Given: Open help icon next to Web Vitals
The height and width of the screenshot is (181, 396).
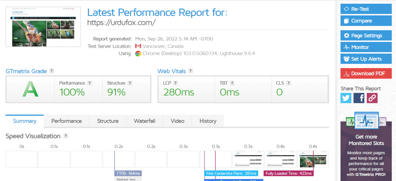Looking at the screenshot, I should [190, 71].
